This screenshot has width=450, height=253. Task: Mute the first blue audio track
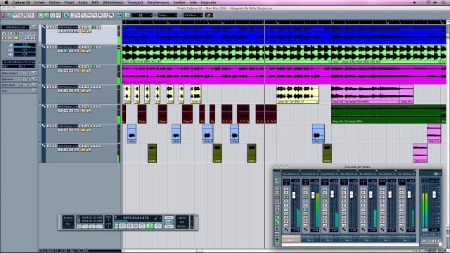[49, 27]
